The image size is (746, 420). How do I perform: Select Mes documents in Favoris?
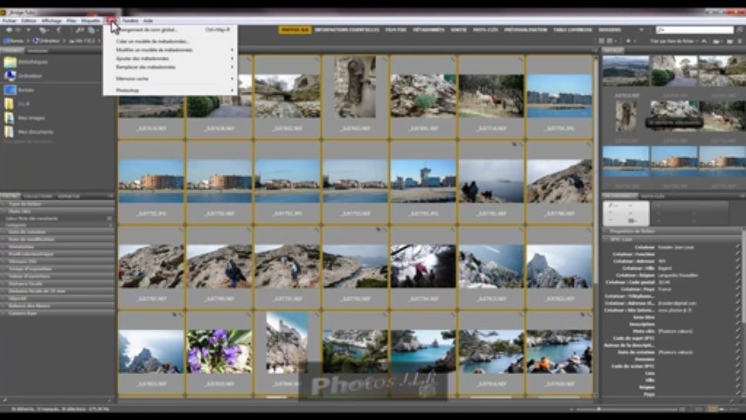pos(28,132)
